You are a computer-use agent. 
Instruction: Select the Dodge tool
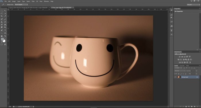point(5,28)
